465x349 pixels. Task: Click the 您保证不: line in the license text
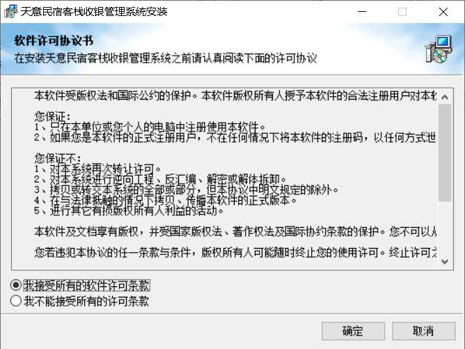(58, 158)
